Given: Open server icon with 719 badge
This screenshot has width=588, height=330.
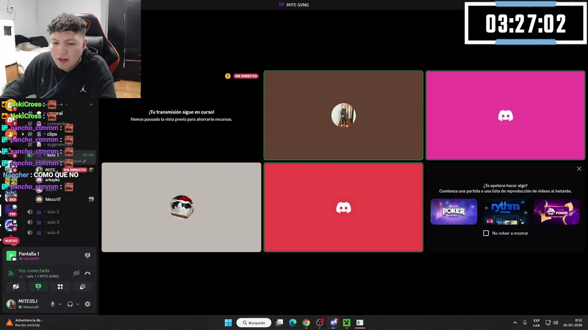Looking at the screenshot, I should point(11,211).
